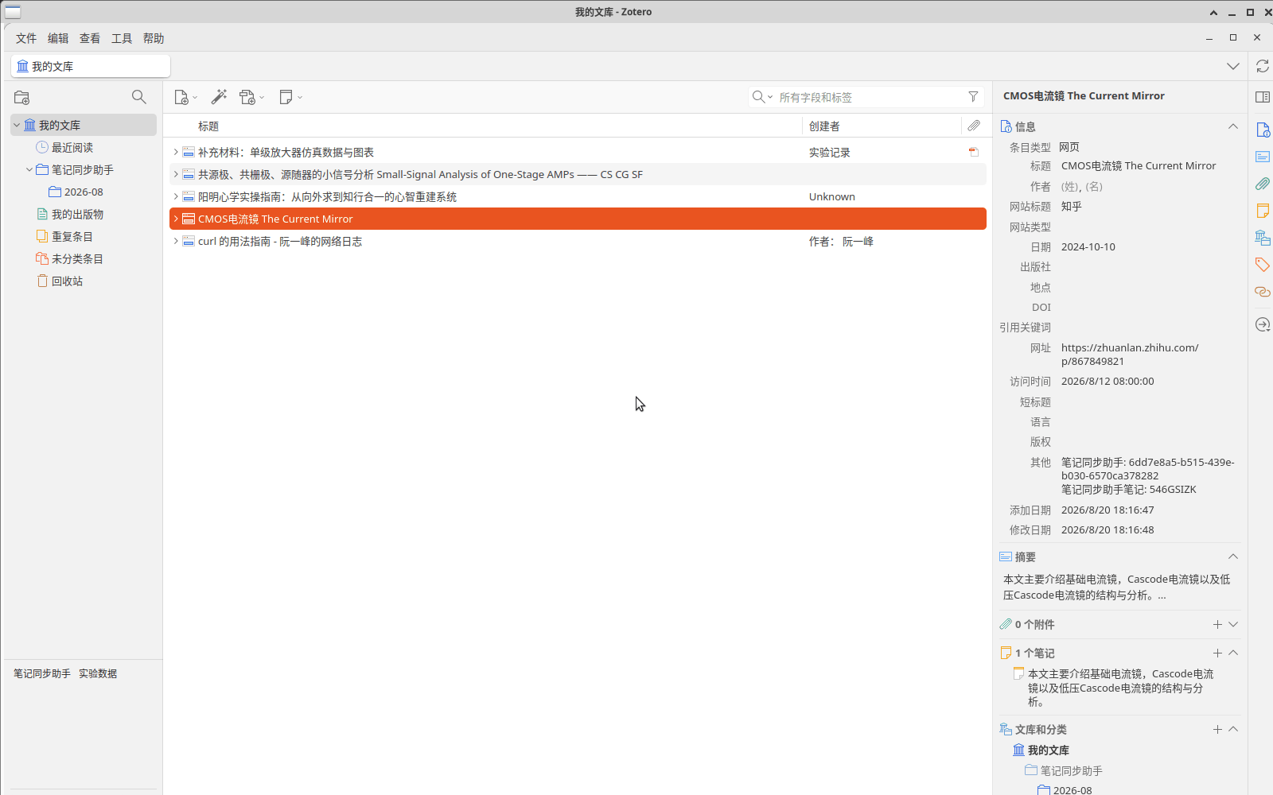Open the New Item button
The width and height of the screenshot is (1273, 795).
(185, 97)
